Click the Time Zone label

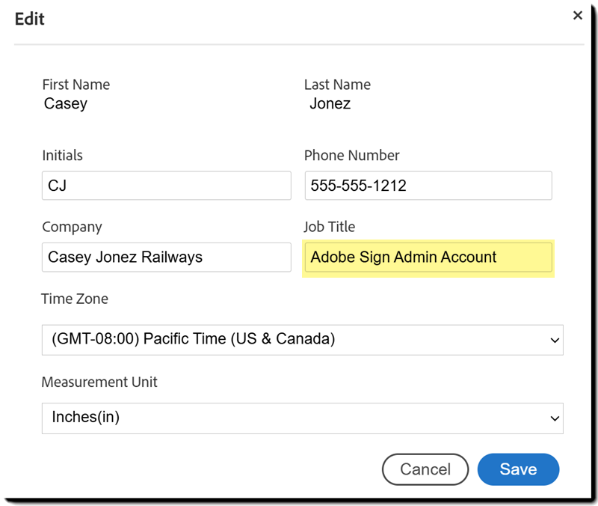(75, 299)
